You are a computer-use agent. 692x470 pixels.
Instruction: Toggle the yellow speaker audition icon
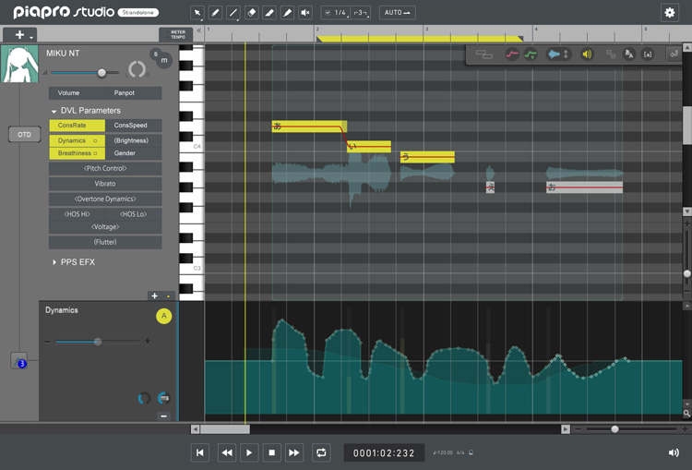pos(587,54)
